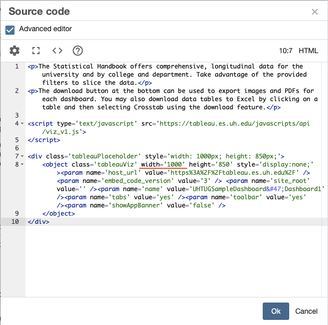
Task: Place cursor in width='1000' attribute
Action: click(163, 165)
